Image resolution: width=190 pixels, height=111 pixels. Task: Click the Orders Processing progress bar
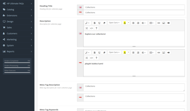pos(17,68)
